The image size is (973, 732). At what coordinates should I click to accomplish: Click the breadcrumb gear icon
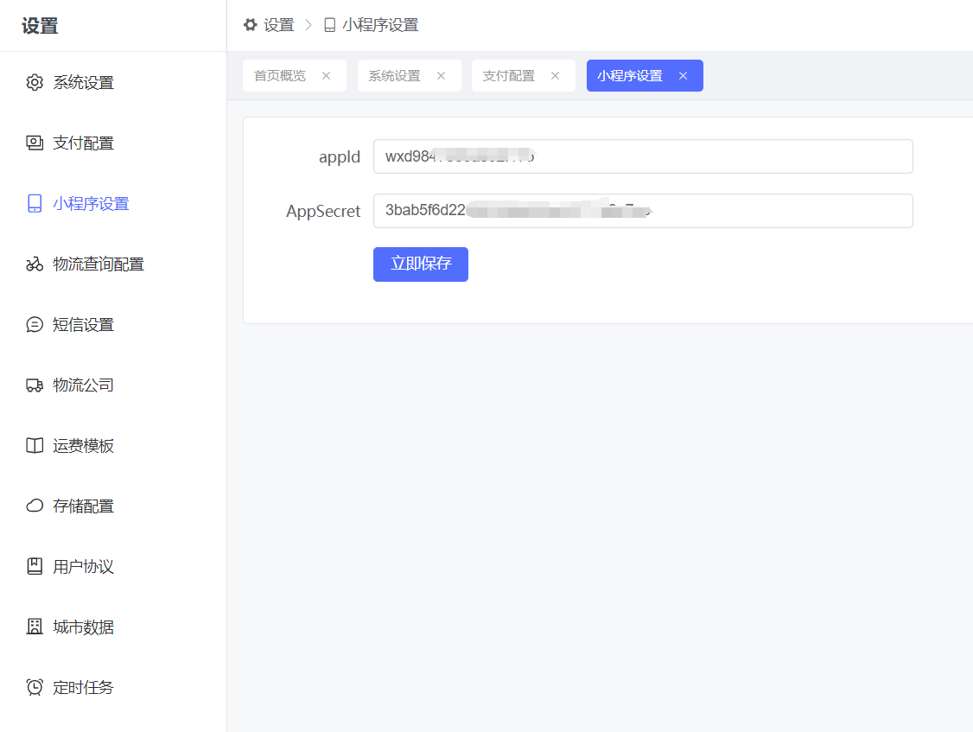250,25
